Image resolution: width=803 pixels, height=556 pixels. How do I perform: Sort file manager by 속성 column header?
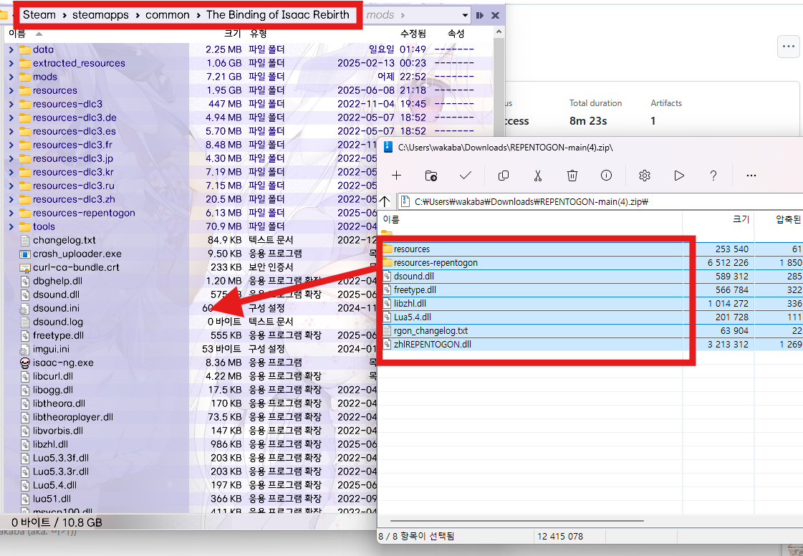click(456, 34)
